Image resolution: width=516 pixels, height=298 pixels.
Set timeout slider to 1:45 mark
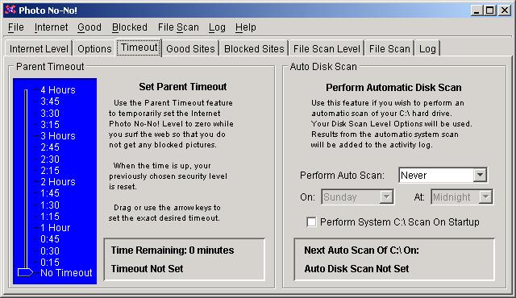click(x=50, y=193)
